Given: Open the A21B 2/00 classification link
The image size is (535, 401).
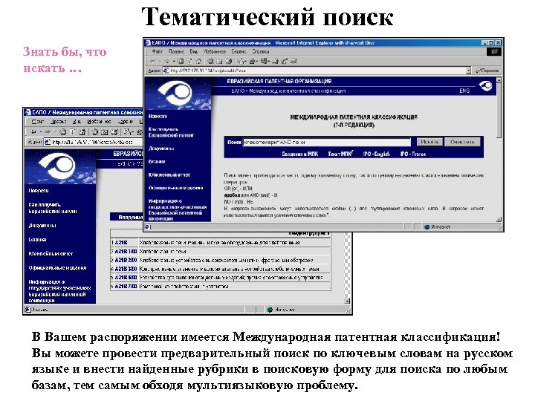Looking at the screenshot, I should (126, 260).
